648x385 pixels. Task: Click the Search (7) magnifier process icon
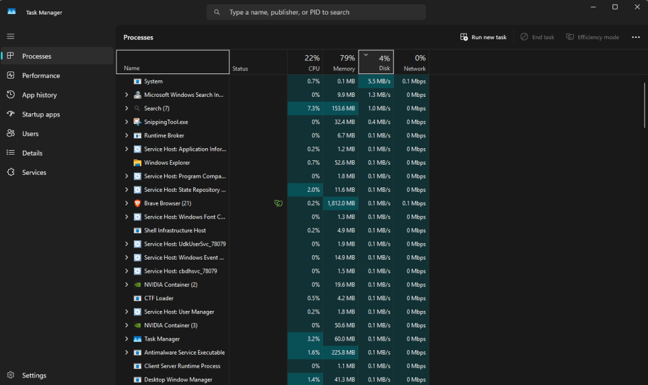coord(137,108)
